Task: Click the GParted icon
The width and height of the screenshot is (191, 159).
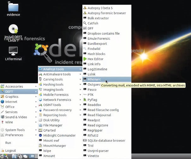Action: pyautogui.click(x=40, y=130)
